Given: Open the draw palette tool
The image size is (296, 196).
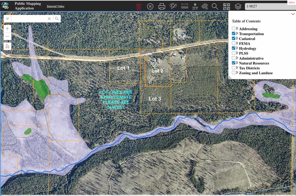Looking at the screenshot, I should pyautogui.click(x=173, y=6).
